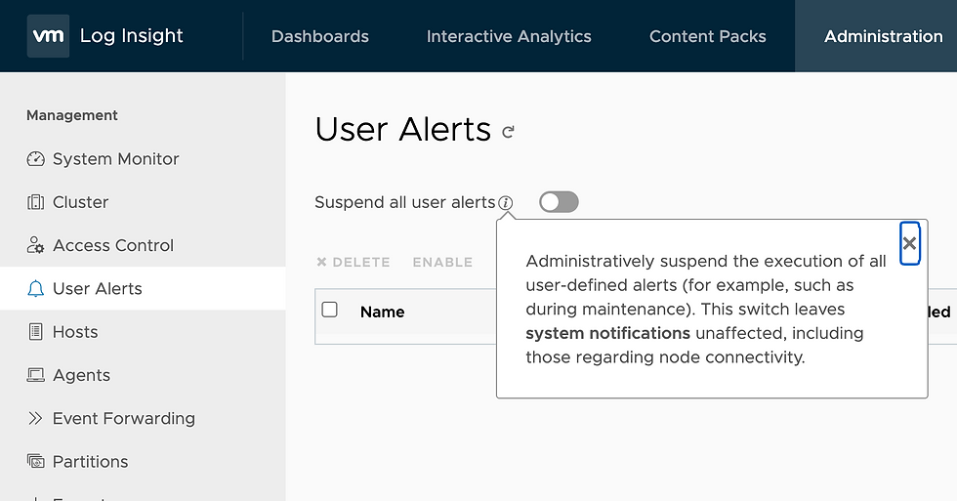Click the Partitions icon in sidebar

(x=35, y=461)
